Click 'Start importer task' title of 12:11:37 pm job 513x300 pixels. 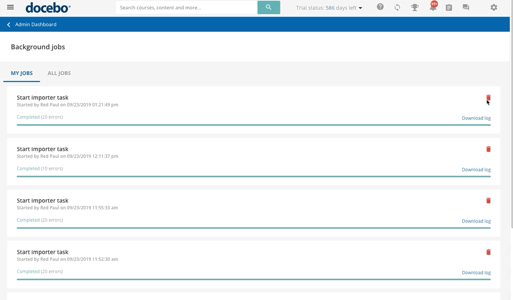(x=42, y=149)
